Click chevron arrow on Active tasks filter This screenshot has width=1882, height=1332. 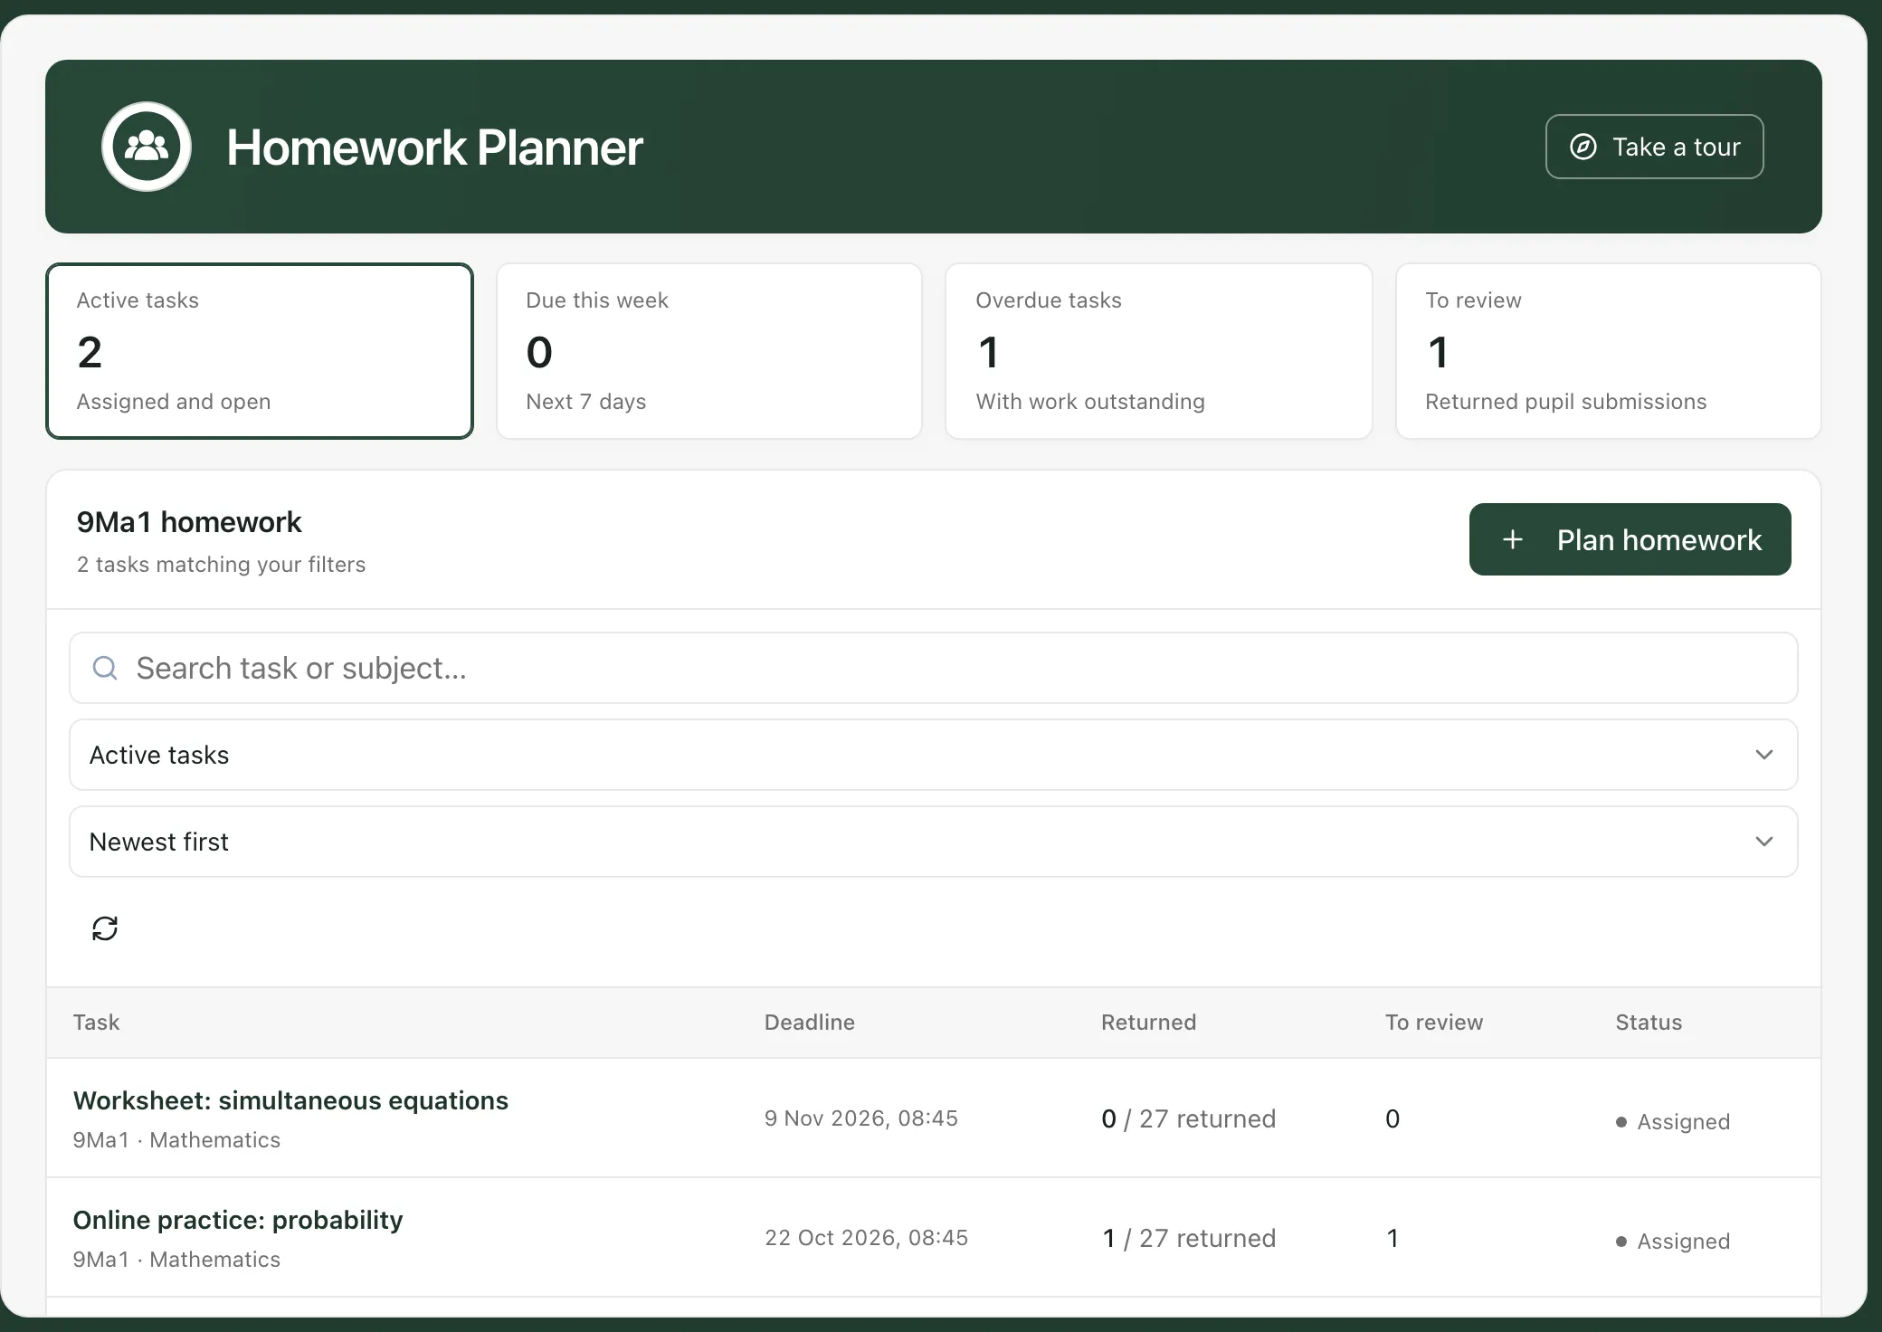(1763, 755)
